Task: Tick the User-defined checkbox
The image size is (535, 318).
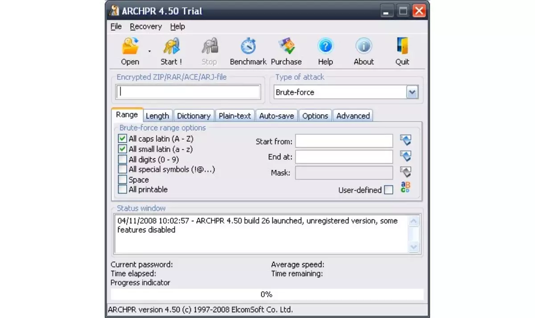Action: tap(389, 190)
